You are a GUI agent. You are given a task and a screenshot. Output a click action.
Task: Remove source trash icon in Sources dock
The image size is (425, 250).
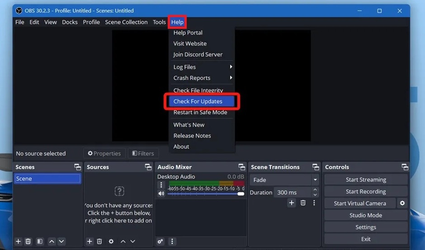pos(99,241)
